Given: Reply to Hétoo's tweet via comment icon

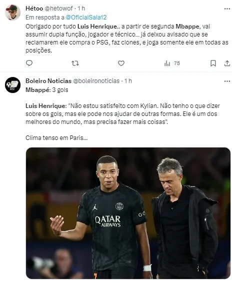Looking at the screenshot, I should pyautogui.click(x=29, y=63).
